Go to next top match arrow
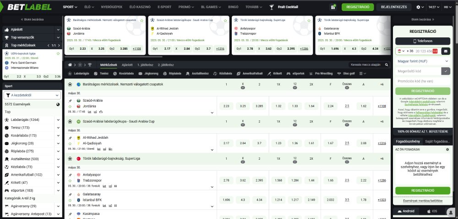Viewport: 458px width, 219px height. pyautogui.click(x=59, y=45)
